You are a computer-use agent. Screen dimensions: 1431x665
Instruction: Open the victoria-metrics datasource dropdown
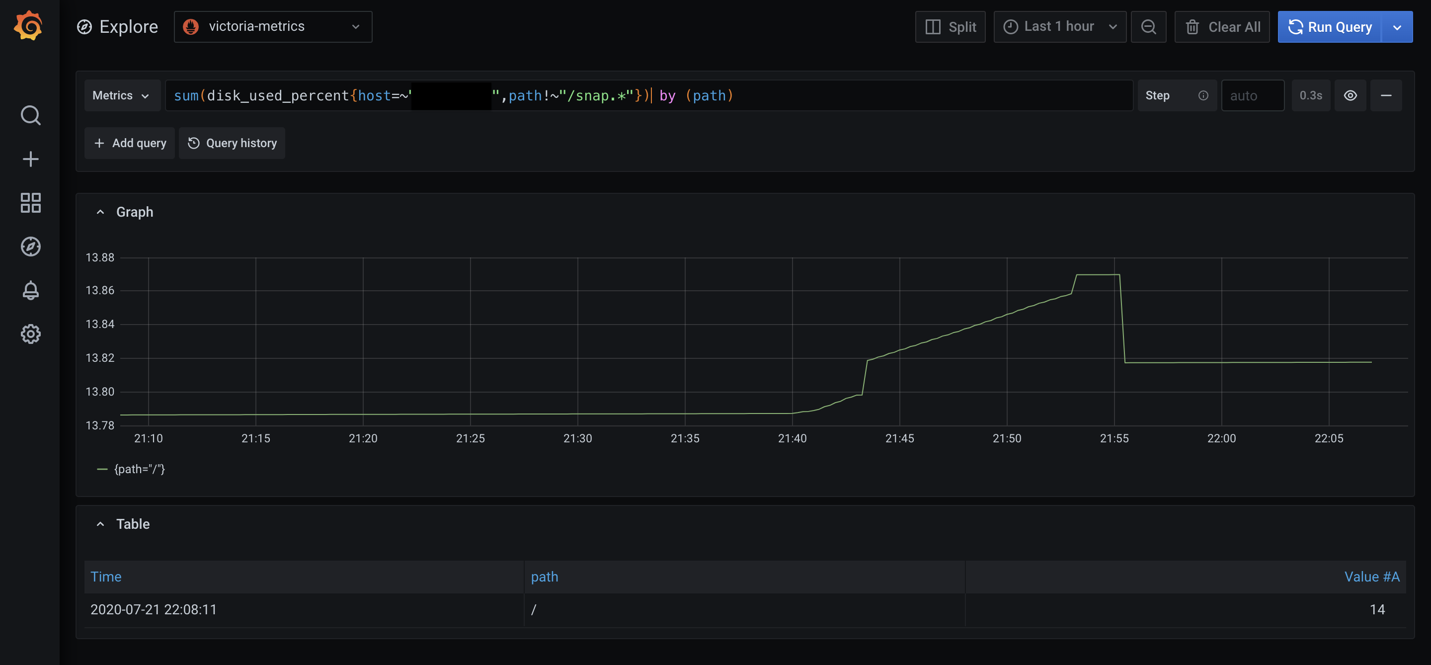click(273, 27)
